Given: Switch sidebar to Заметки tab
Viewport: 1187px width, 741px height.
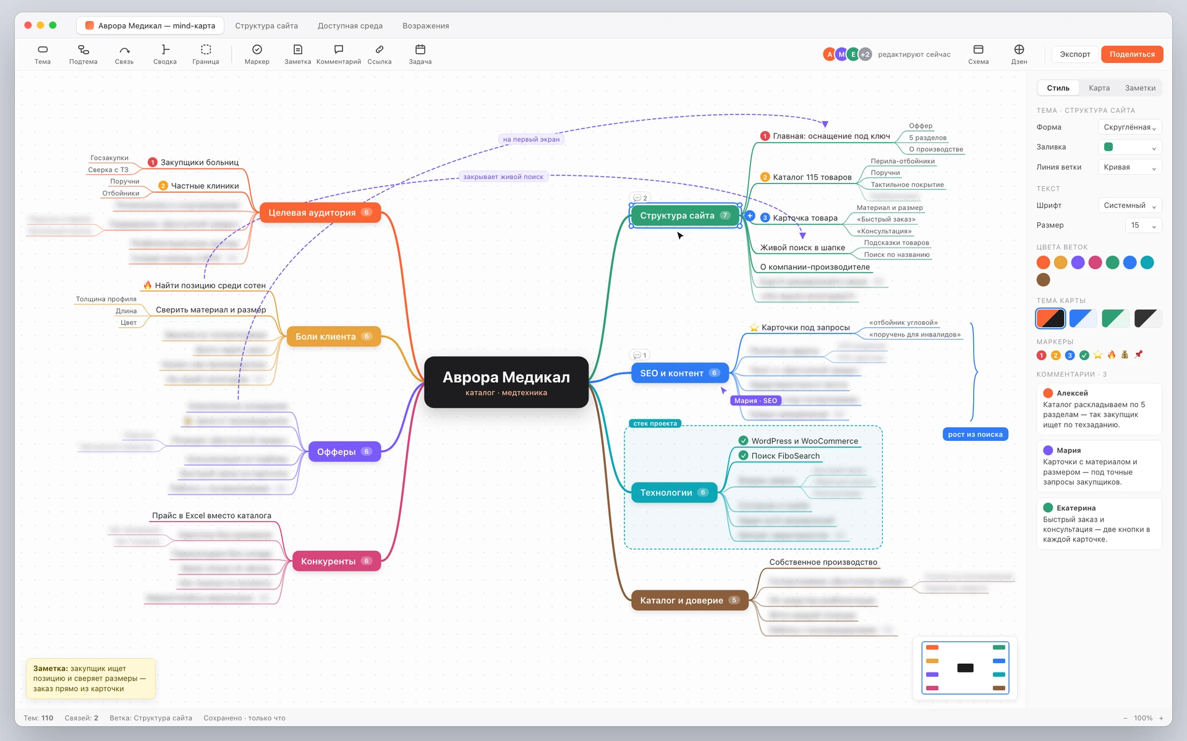Looking at the screenshot, I should pos(1140,88).
